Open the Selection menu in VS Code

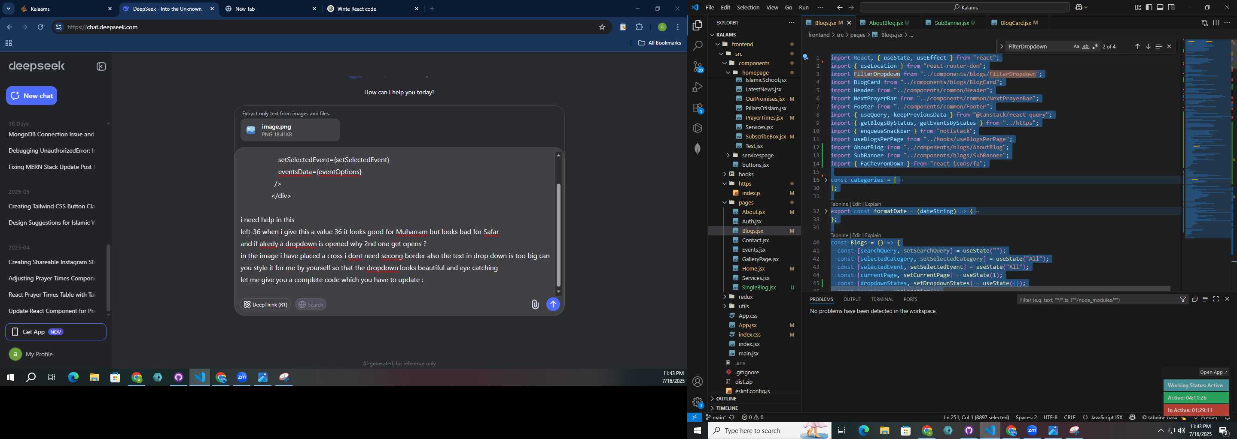pos(748,8)
